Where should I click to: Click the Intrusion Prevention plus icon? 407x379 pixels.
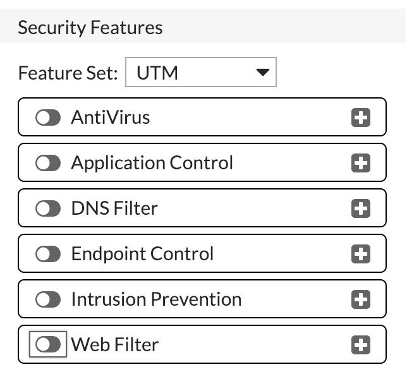pos(360,299)
